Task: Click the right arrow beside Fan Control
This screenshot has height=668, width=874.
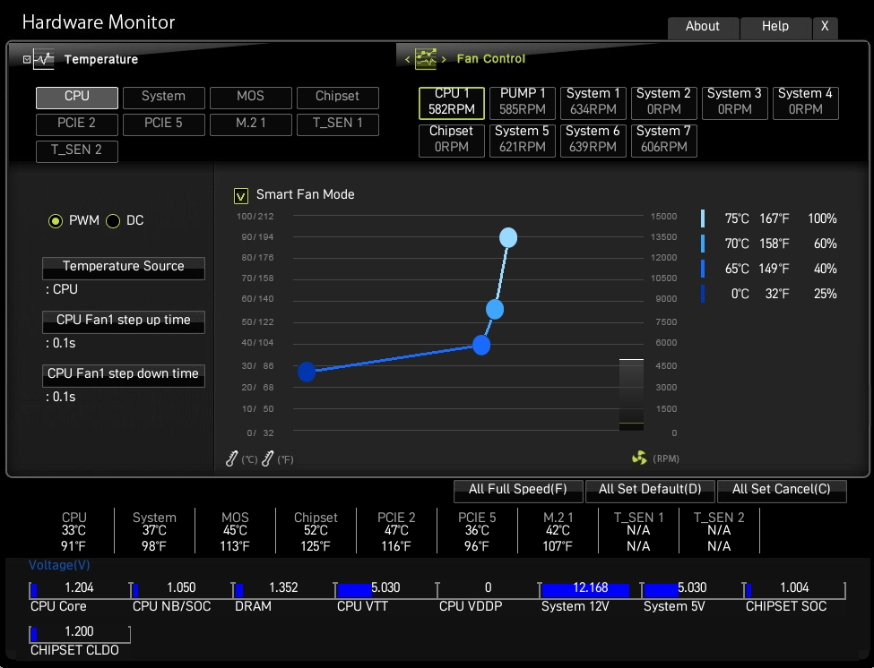Action: pos(444,59)
